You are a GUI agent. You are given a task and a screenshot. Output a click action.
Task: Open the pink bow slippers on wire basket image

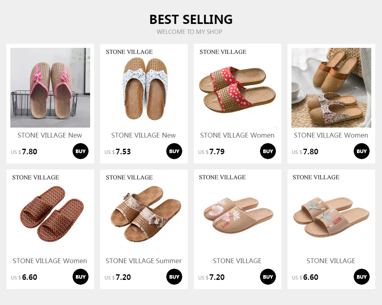point(50,88)
